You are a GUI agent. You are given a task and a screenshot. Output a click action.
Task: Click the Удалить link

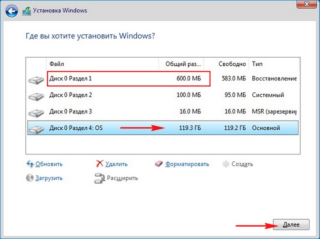pos(116,164)
